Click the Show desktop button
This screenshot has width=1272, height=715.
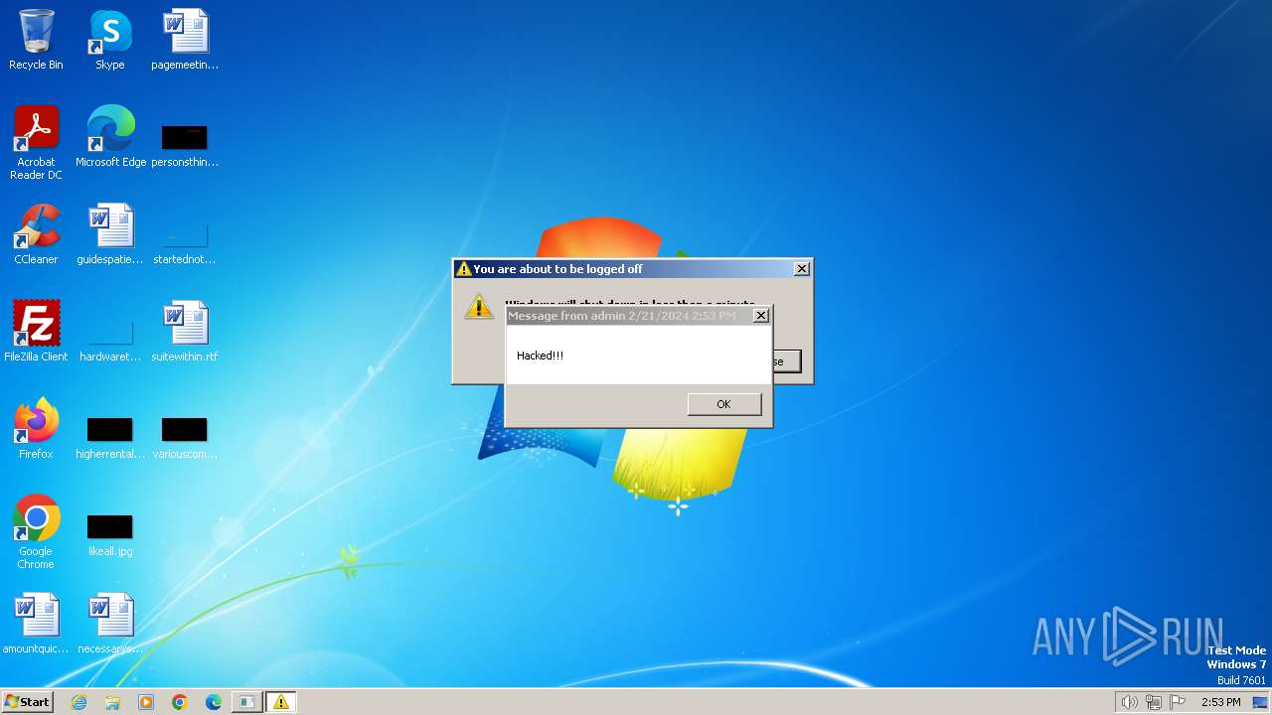(x=1261, y=702)
